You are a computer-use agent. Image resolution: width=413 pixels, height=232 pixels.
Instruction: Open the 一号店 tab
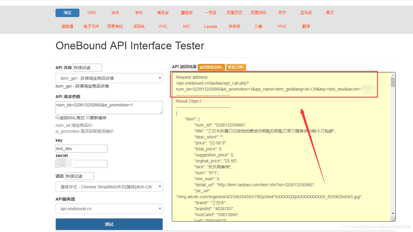click(211, 13)
